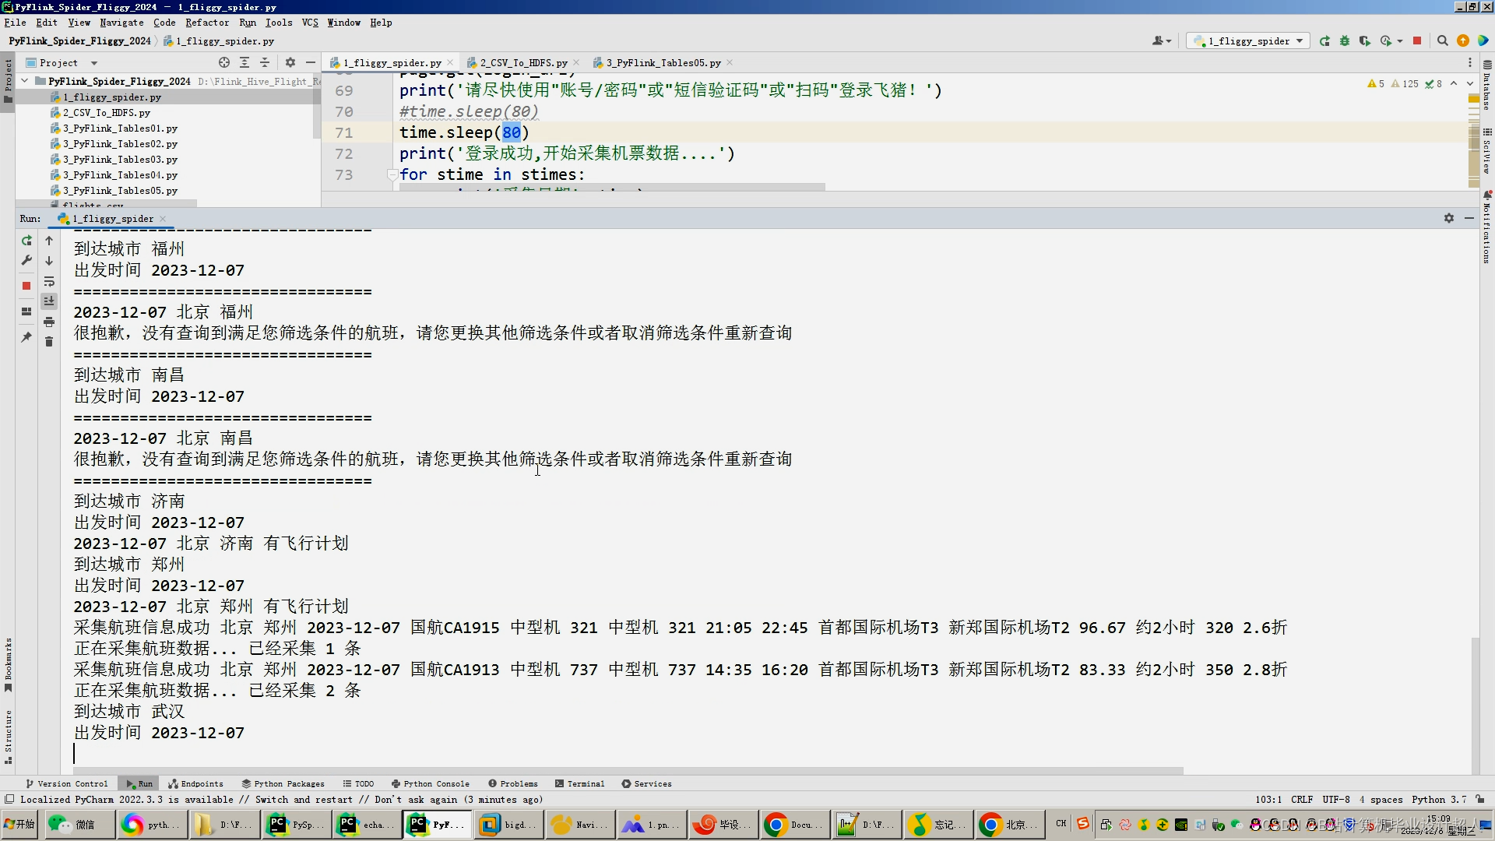Toggle scroll to end of output
1495x841 pixels.
coord(49,301)
